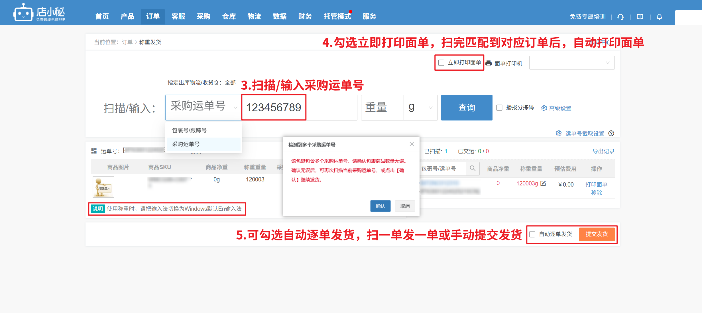Click the 重量 weight input field
Image resolution: width=702 pixels, height=313 pixels.
382,108
